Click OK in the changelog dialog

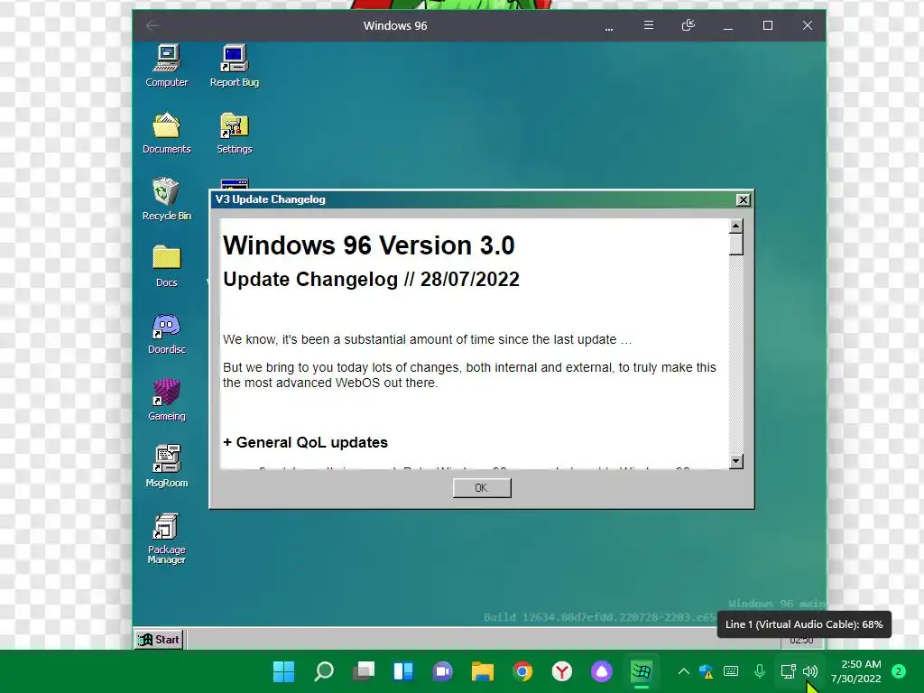point(482,488)
